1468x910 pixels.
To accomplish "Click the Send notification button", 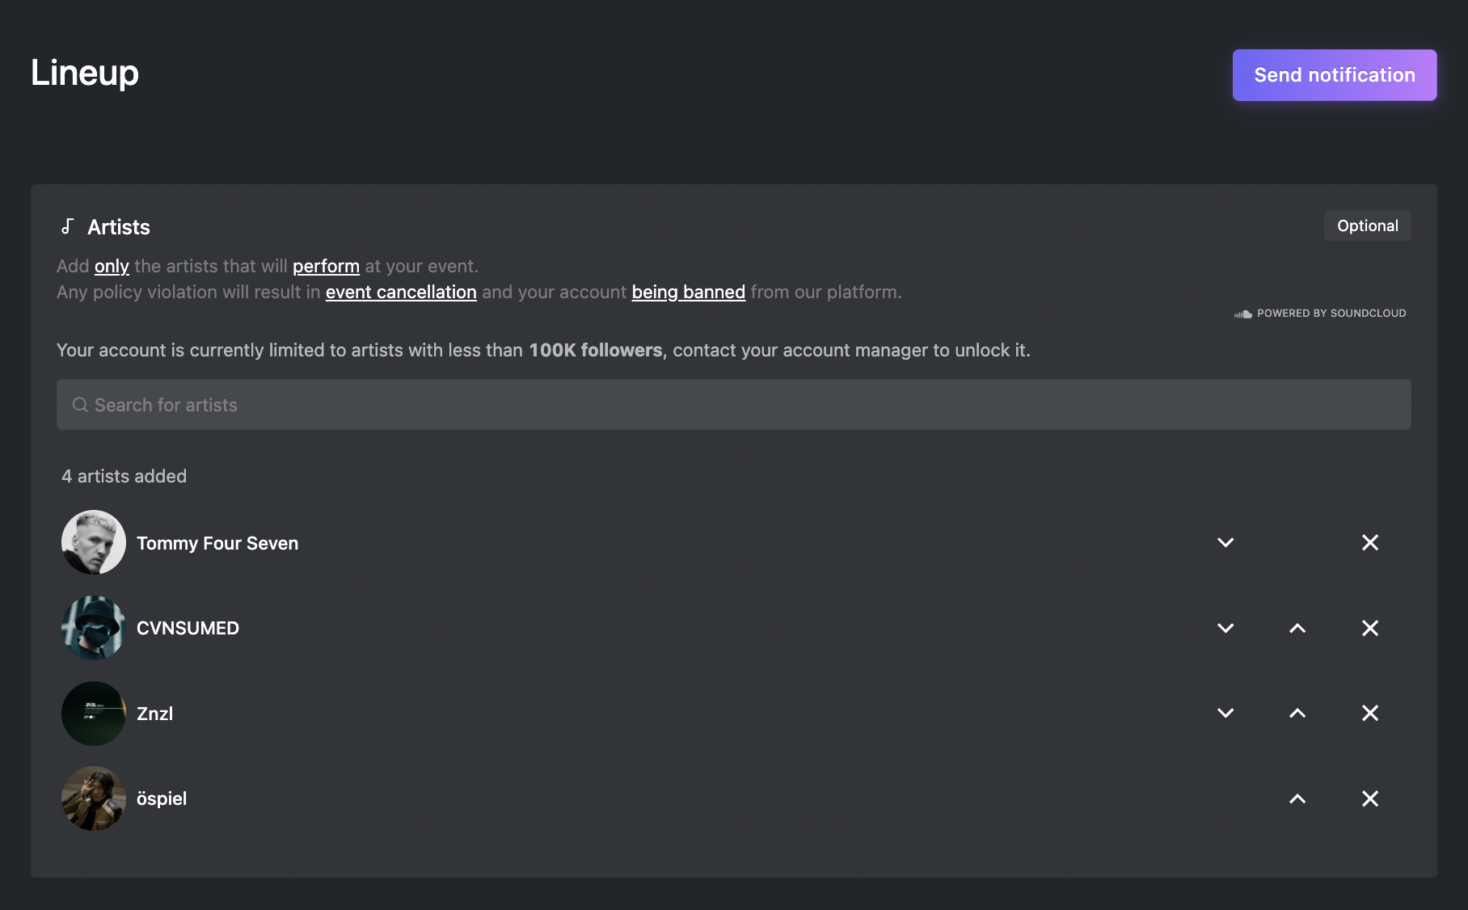I will point(1334,75).
